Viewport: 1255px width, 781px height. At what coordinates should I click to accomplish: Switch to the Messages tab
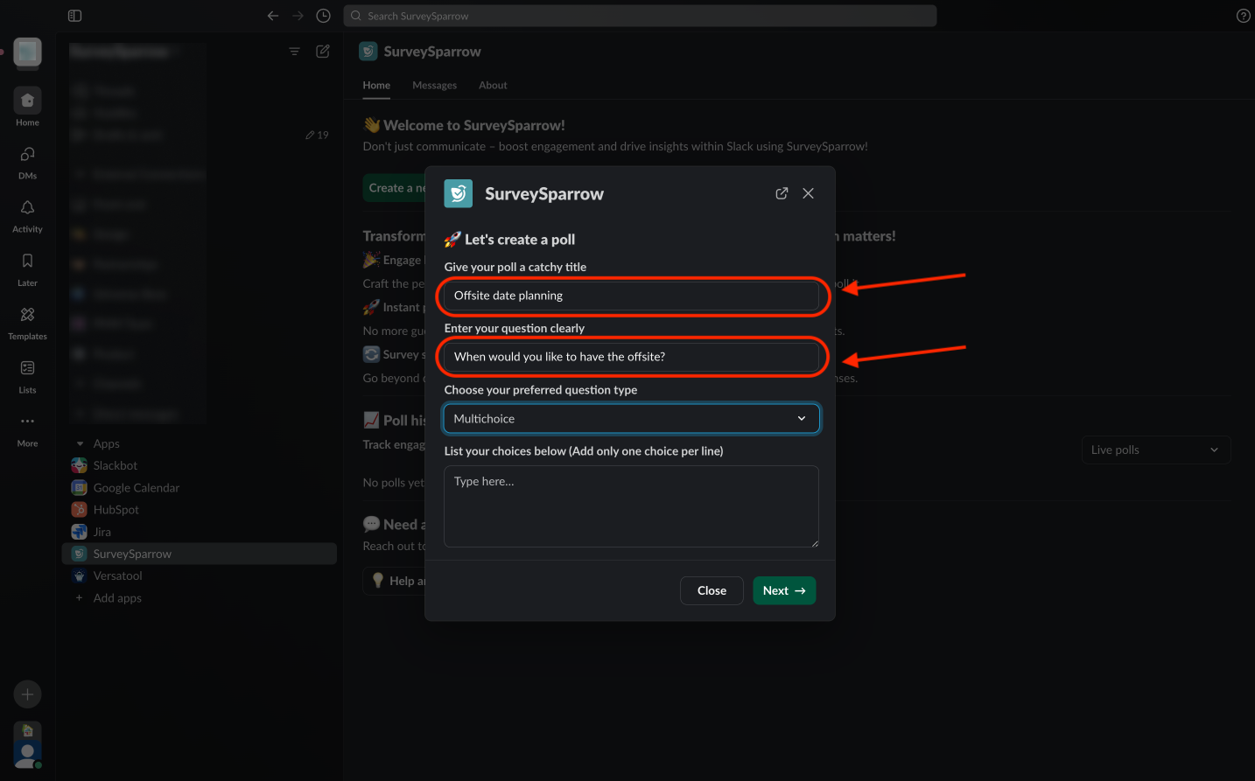[434, 86]
